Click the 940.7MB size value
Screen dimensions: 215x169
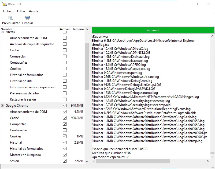[x=77, y=106]
